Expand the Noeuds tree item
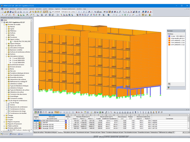The image size is (190, 142). click(x=6, y=27)
